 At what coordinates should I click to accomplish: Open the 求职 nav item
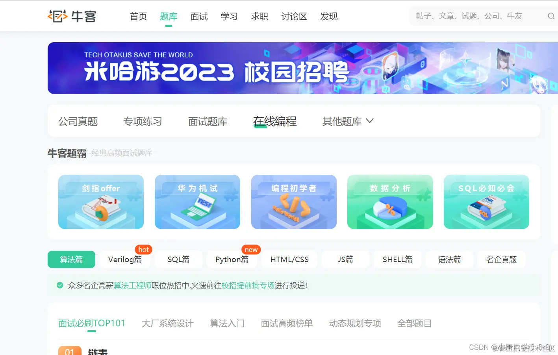(x=260, y=17)
